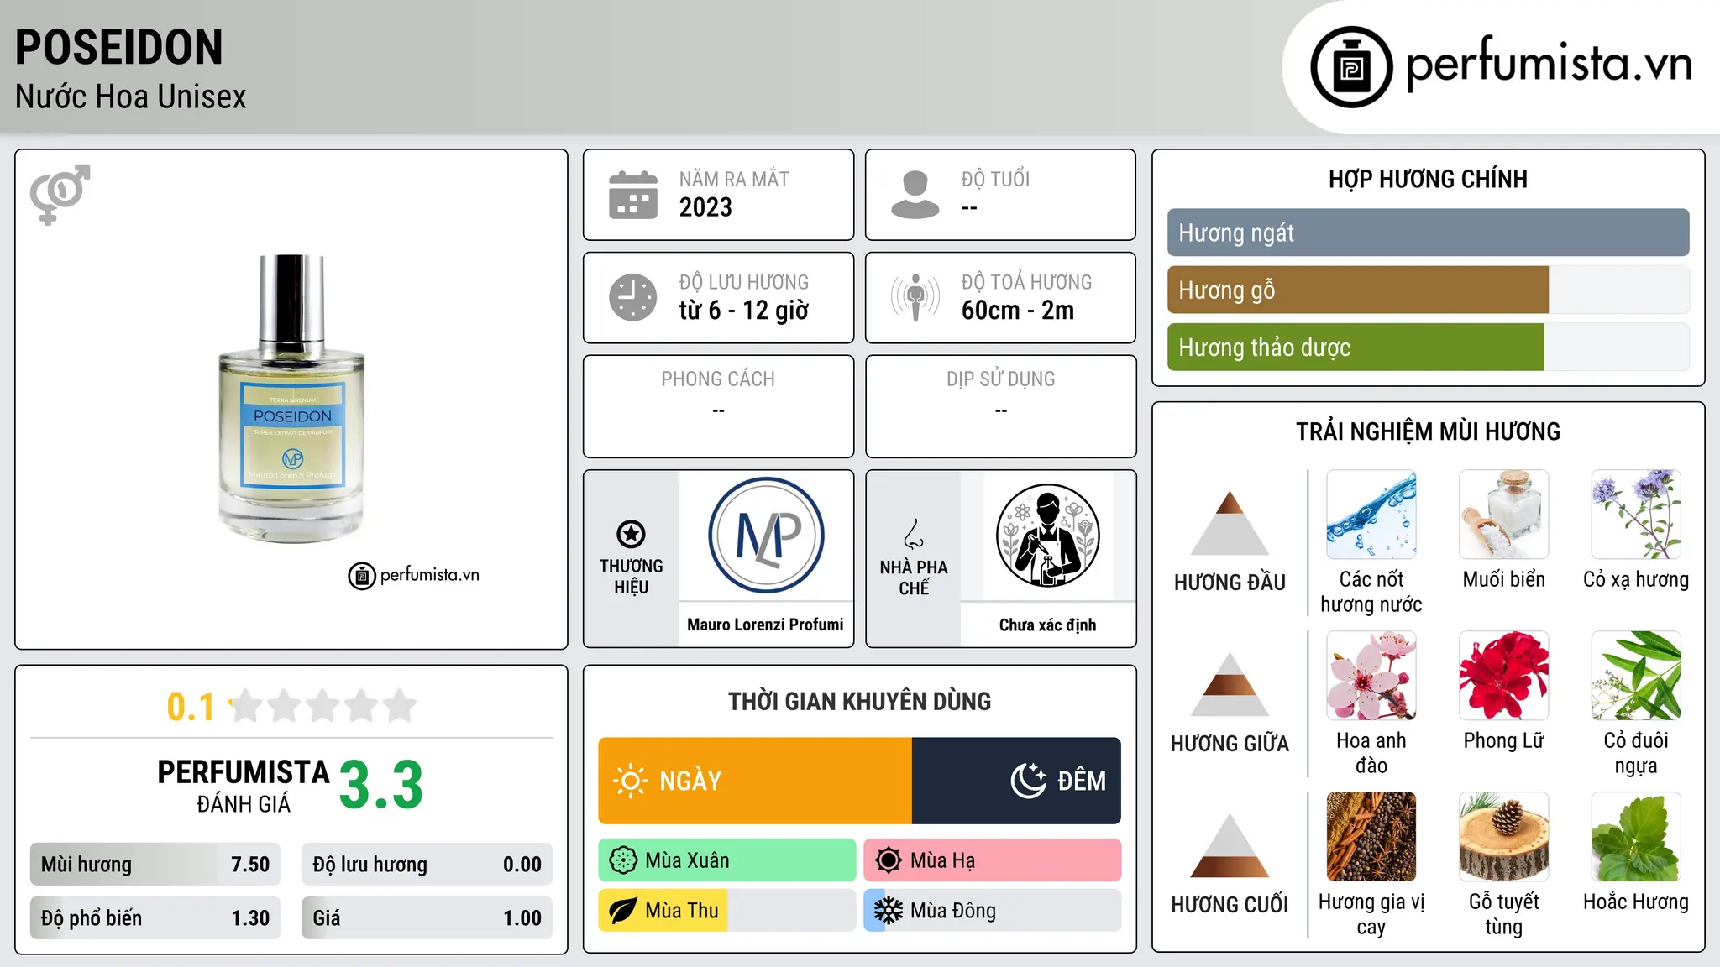Open the Poseidon perfume bottle image

[291, 399]
